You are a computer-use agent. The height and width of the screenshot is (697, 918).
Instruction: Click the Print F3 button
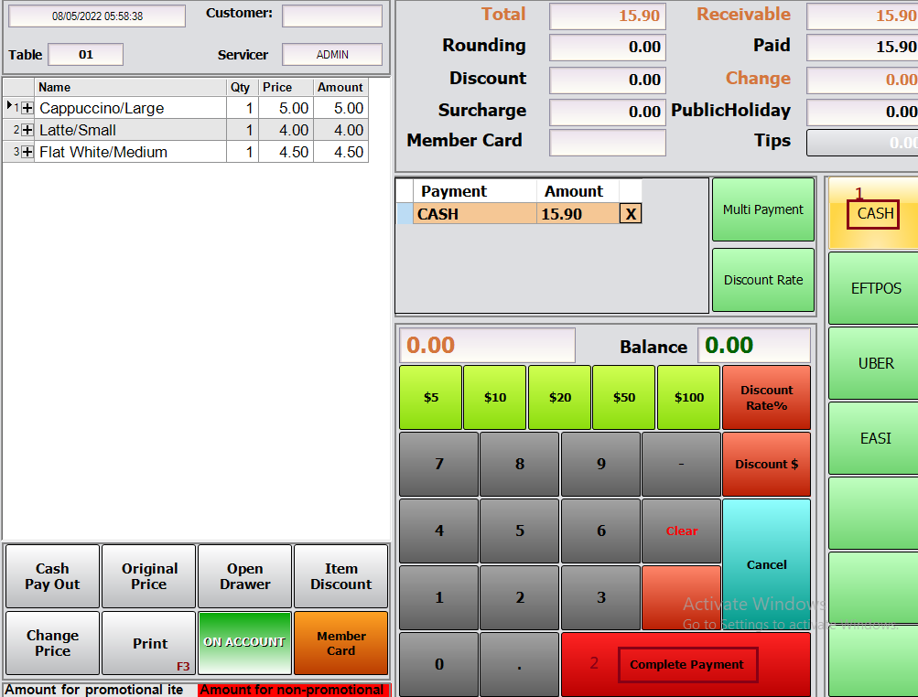(x=148, y=643)
